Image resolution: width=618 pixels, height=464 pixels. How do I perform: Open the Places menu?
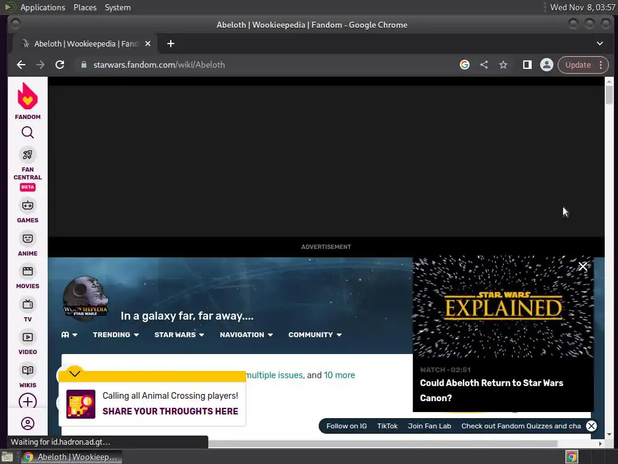(x=85, y=7)
